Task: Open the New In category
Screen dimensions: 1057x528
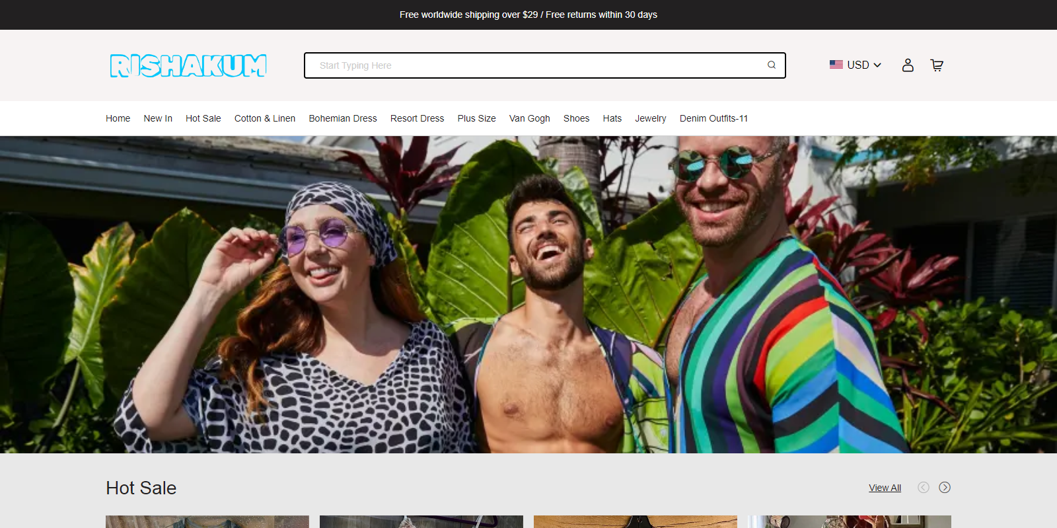Action: pos(158,118)
